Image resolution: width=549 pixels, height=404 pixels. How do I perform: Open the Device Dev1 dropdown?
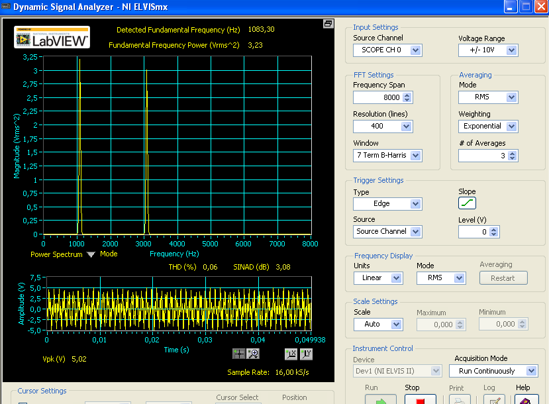[x=436, y=371]
